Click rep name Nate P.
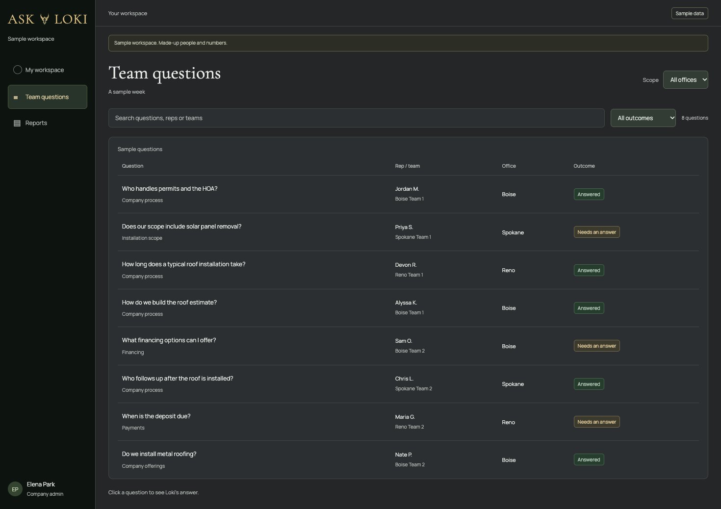 pos(404,455)
